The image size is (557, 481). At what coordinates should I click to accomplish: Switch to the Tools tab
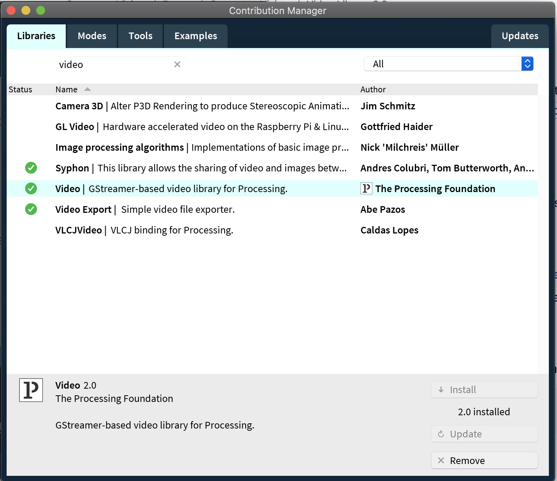140,36
